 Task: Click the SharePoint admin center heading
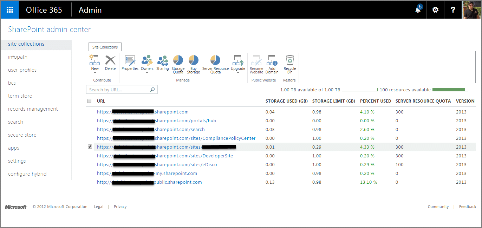click(49, 30)
